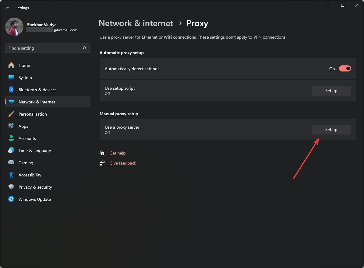This screenshot has width=364, height=268.
Task: Click the Accounts icon in sidebar
Action: point(11,138)
